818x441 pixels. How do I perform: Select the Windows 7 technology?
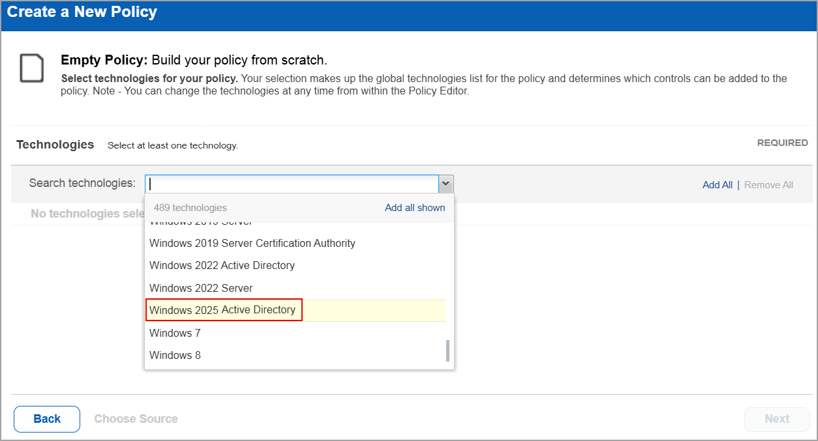pyautogui.click(x=175, y=333)
